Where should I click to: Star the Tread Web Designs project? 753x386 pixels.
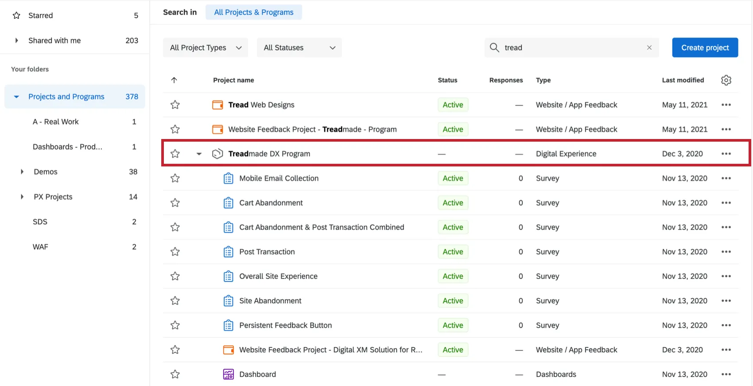pyautogui.click(x=175, y=105)
